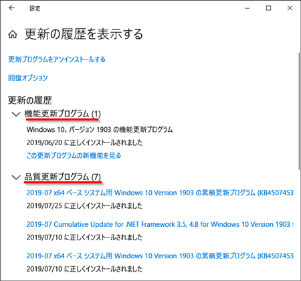Open この更新プログラムの新機能を見る link
Viewport: 301px width, 281px height.
(74, 155)
